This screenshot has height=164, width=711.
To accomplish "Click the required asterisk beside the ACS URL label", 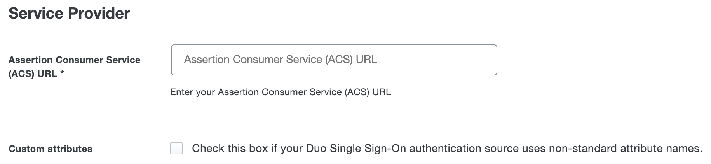I will tap(62, 74).
